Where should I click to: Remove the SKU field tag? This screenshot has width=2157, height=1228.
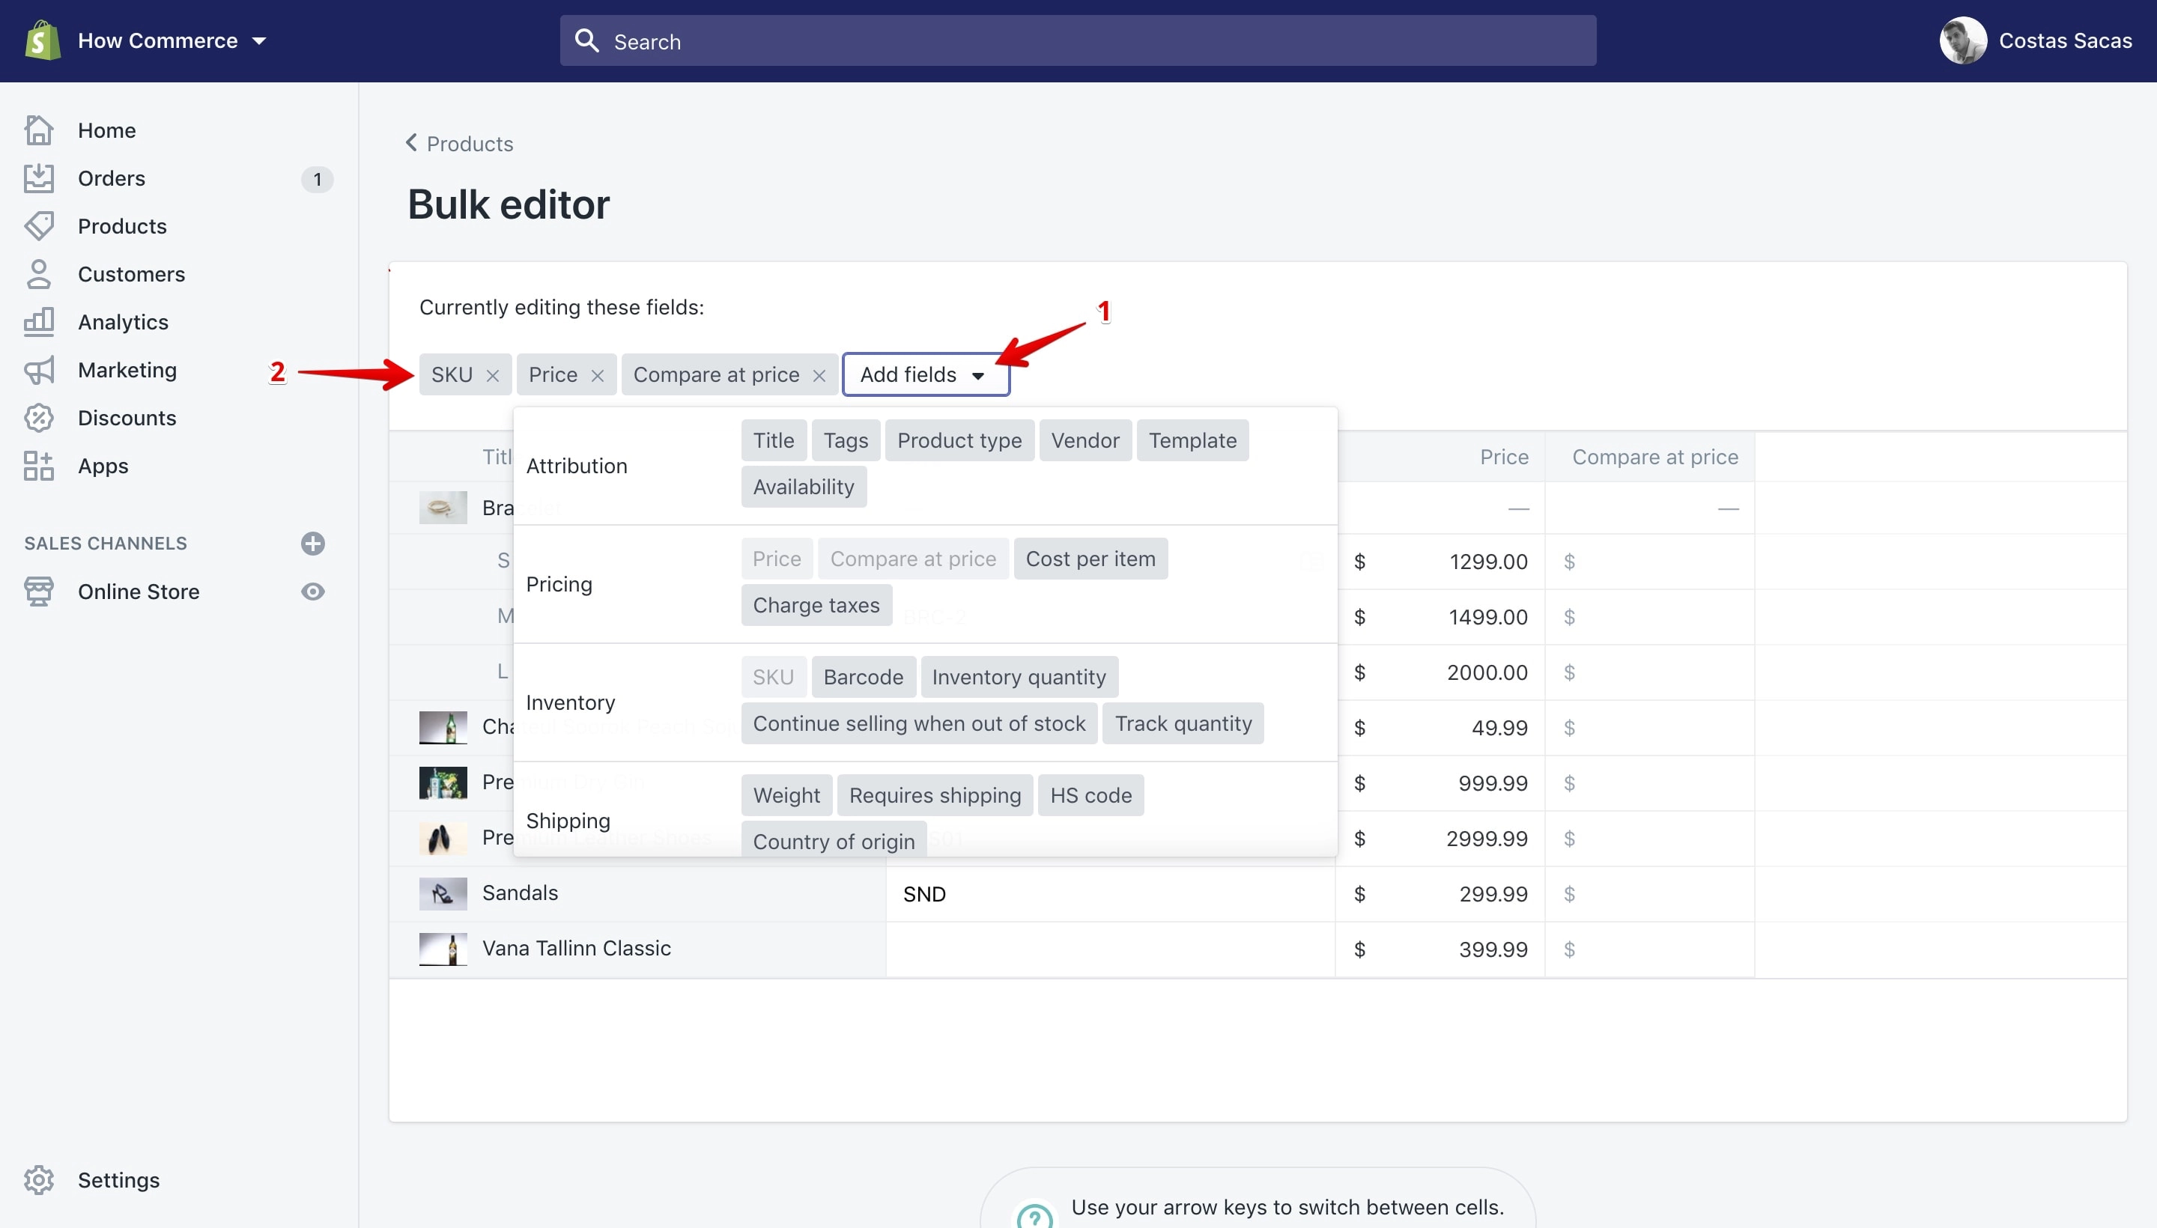pos(493,375)
